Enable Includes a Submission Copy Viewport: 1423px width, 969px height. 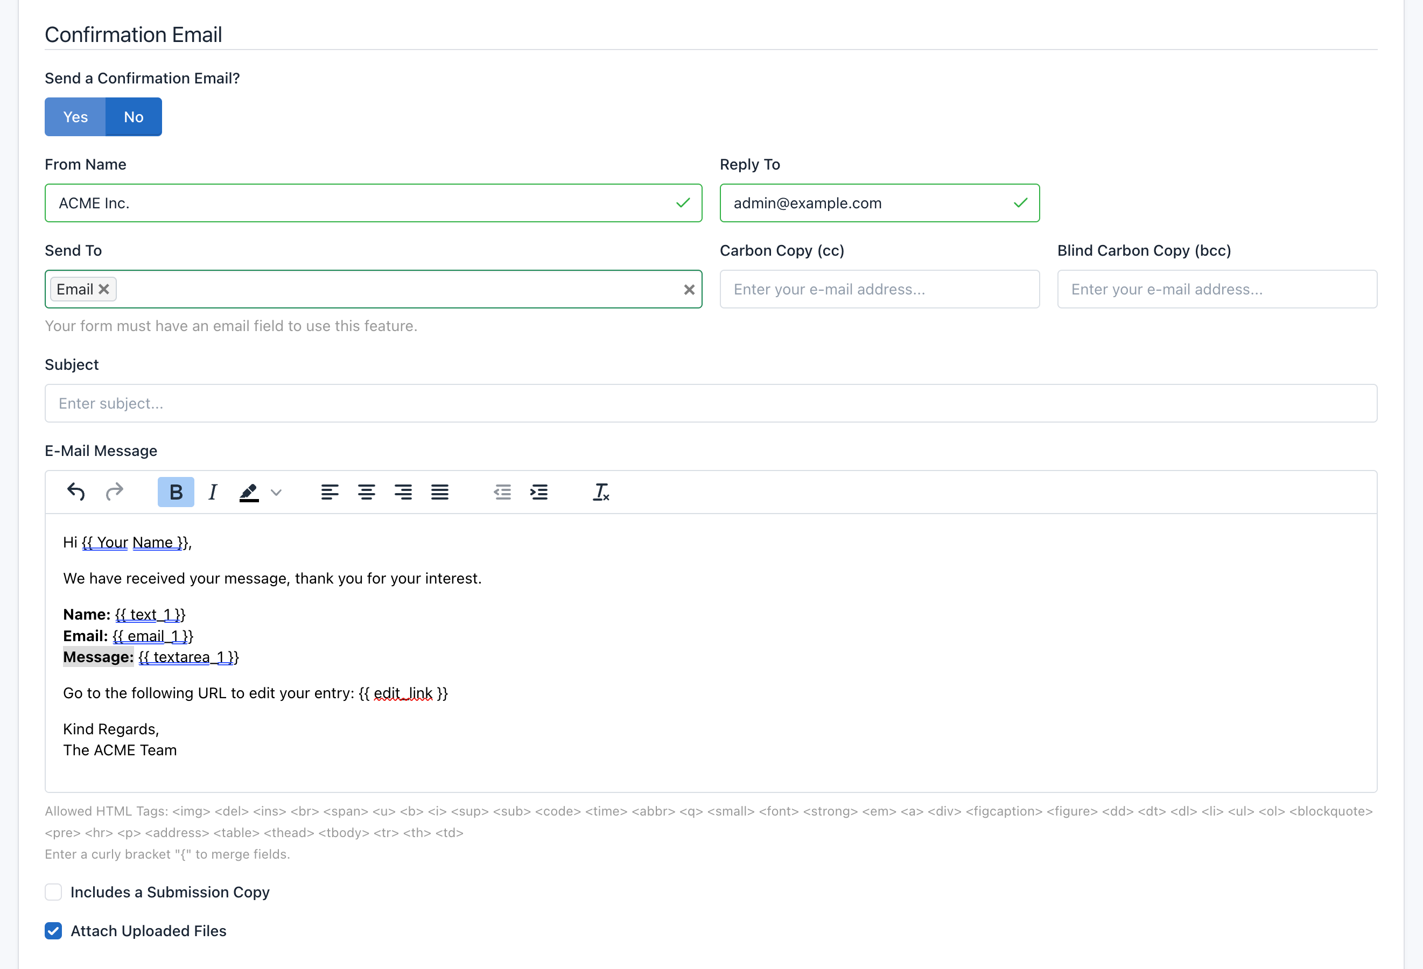(x=53, y=893)
